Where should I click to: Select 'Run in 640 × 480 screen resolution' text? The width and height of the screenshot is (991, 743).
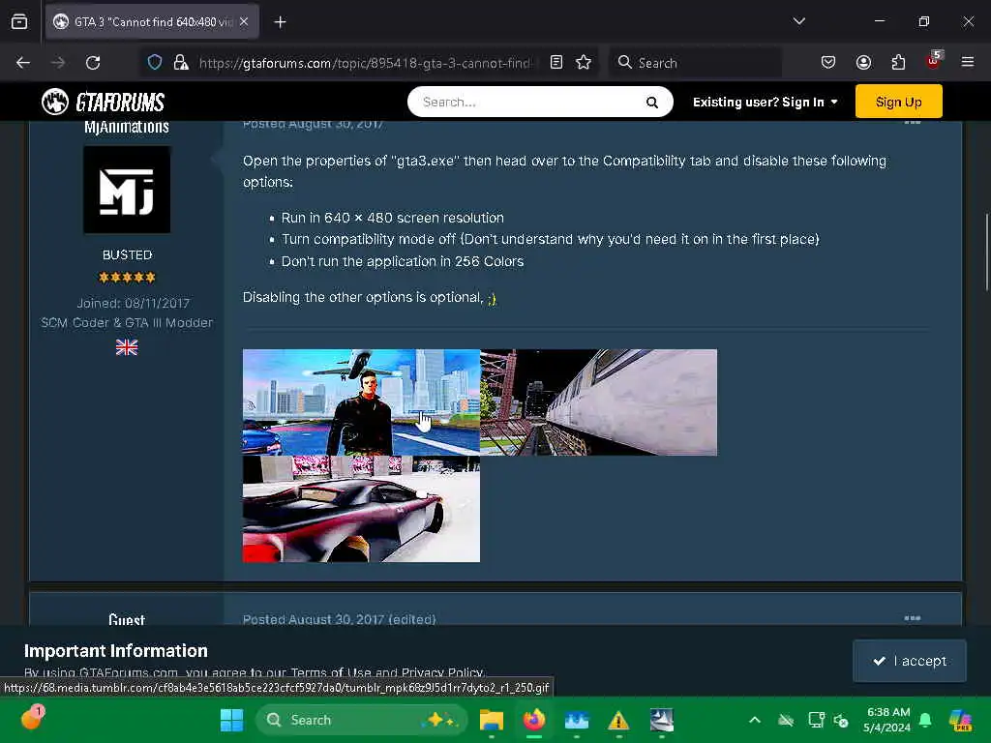(393, 218)
